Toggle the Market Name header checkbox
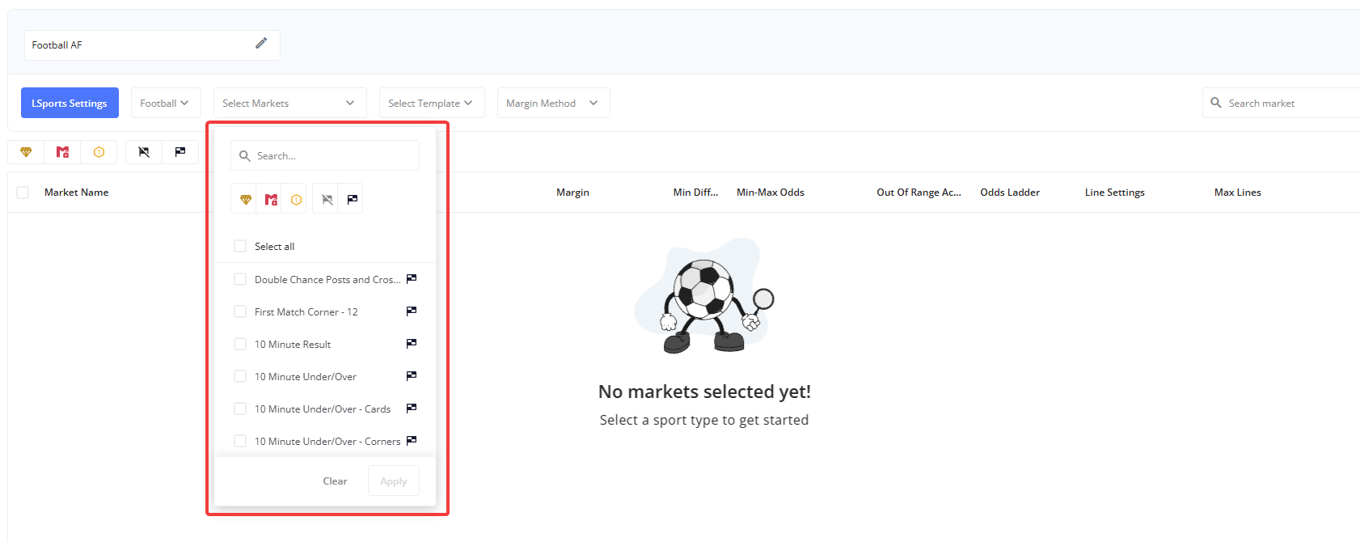The width and height of the screenshot is (1360, 542). coord(23,193)
